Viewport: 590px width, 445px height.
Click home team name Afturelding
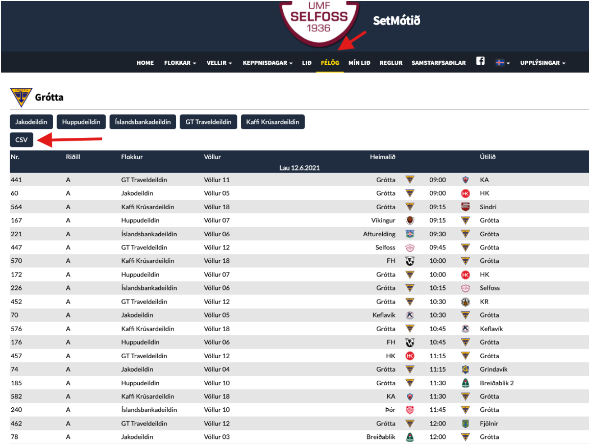pyautogui.click(x=379, y=234)
